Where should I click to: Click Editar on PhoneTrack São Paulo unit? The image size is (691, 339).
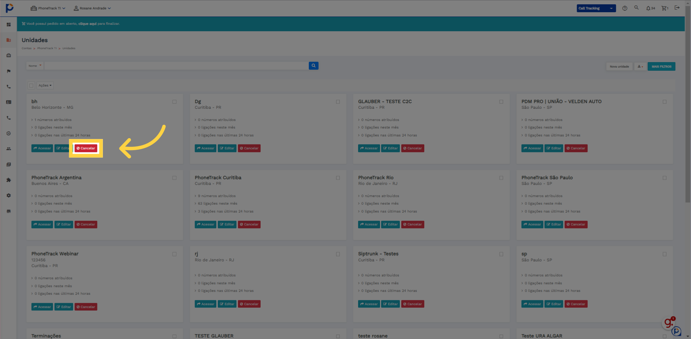(554, 224)
